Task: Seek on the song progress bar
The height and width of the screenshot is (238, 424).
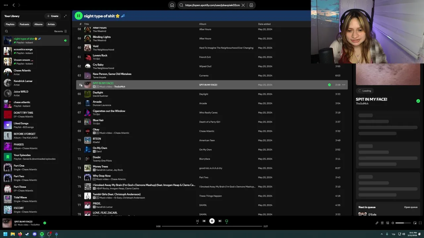Action: [212, 226]
